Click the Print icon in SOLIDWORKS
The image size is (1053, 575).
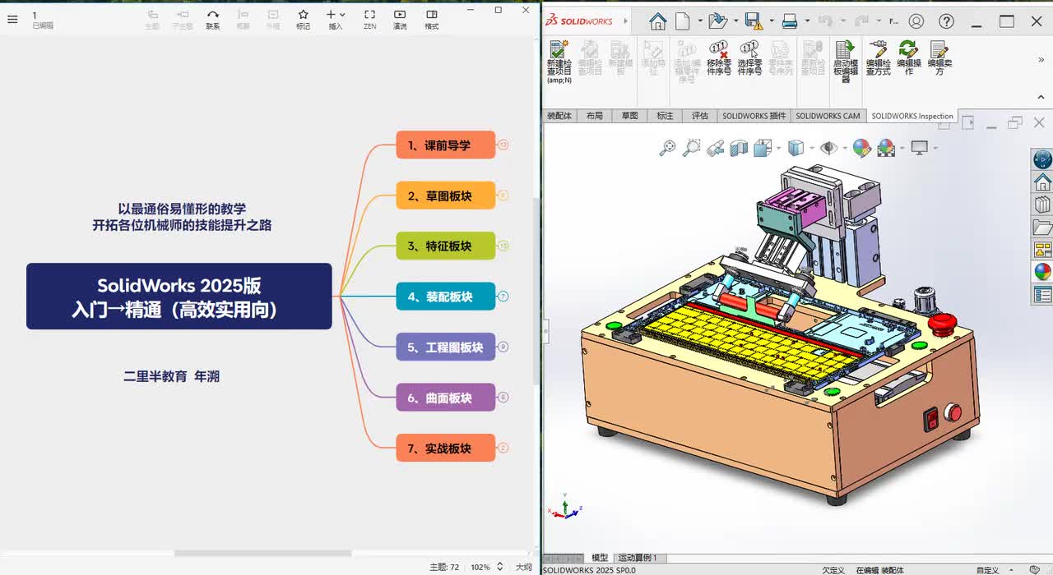[790, 21]
